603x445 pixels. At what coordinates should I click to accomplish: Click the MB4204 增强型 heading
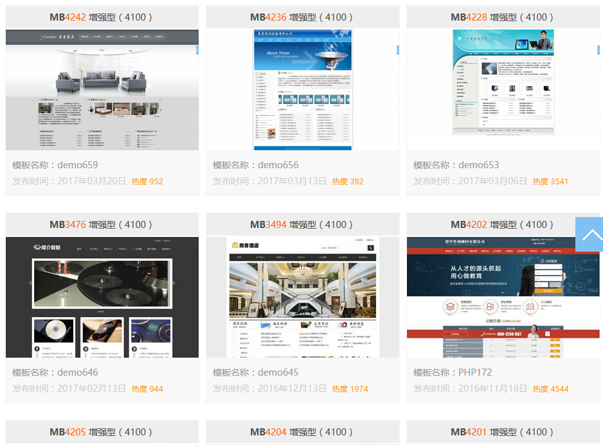pyautogui.click(x=303, y=432)
